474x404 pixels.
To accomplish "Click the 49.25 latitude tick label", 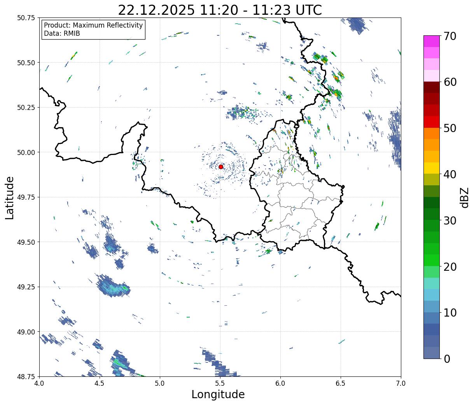I will tap(26, 287).
